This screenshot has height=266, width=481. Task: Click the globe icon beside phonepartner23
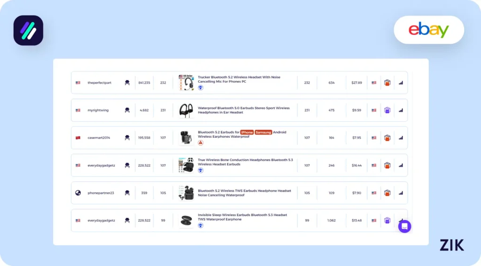(x=78, y=193)
